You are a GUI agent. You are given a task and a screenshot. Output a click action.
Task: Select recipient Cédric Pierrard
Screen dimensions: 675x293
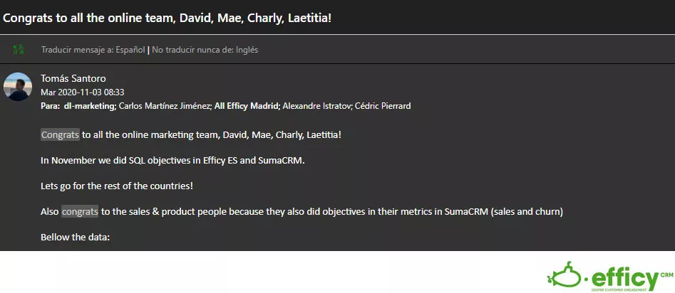(x=383, y=106)
